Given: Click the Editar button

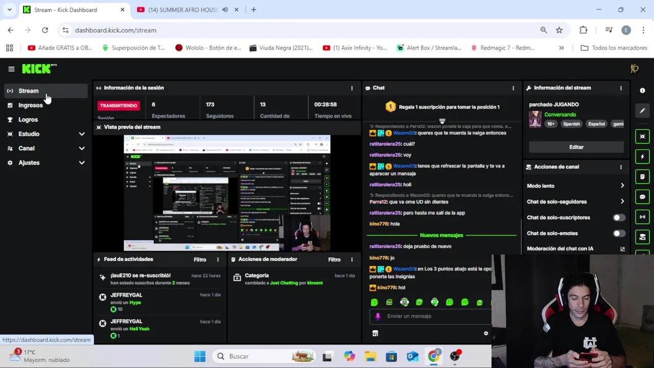Looking at the screenshot, I should coord(576,147).
